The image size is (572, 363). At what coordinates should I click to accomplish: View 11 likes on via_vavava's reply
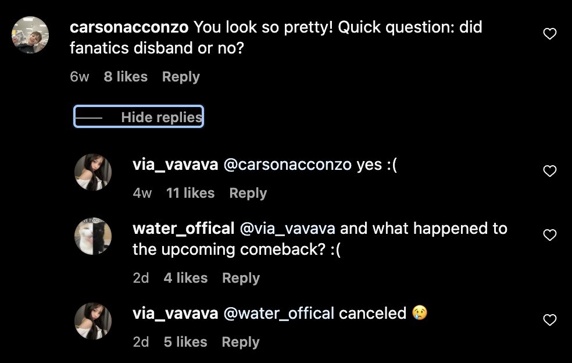(x=190, y=193)
